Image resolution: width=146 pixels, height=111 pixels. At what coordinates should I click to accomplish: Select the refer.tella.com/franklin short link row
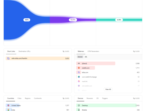tap(38, 58)
